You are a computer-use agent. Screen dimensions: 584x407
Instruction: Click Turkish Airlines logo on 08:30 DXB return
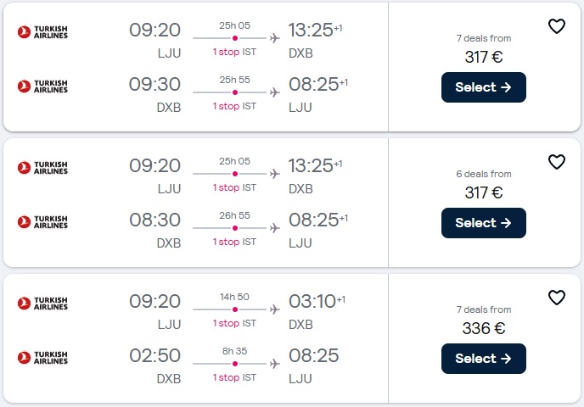click(42, 222)
